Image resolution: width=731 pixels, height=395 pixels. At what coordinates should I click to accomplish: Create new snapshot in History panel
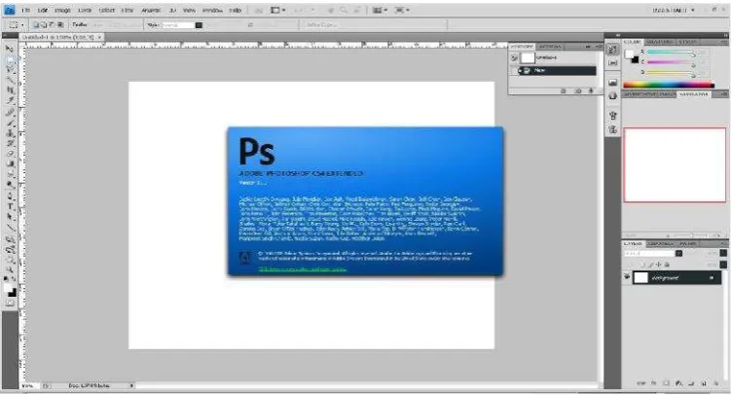click(x=577, y=90)
